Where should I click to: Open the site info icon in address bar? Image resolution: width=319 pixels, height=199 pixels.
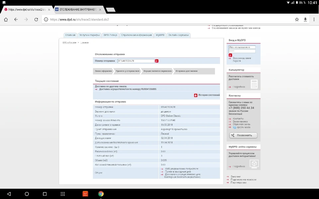point(46,20)
